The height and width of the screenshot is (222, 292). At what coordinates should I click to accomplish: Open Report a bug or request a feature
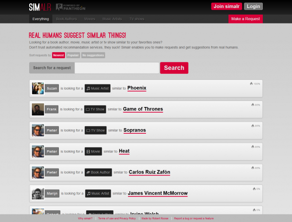click(x=194, y=218)
